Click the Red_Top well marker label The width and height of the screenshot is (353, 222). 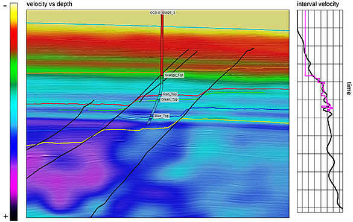[170, 94]
